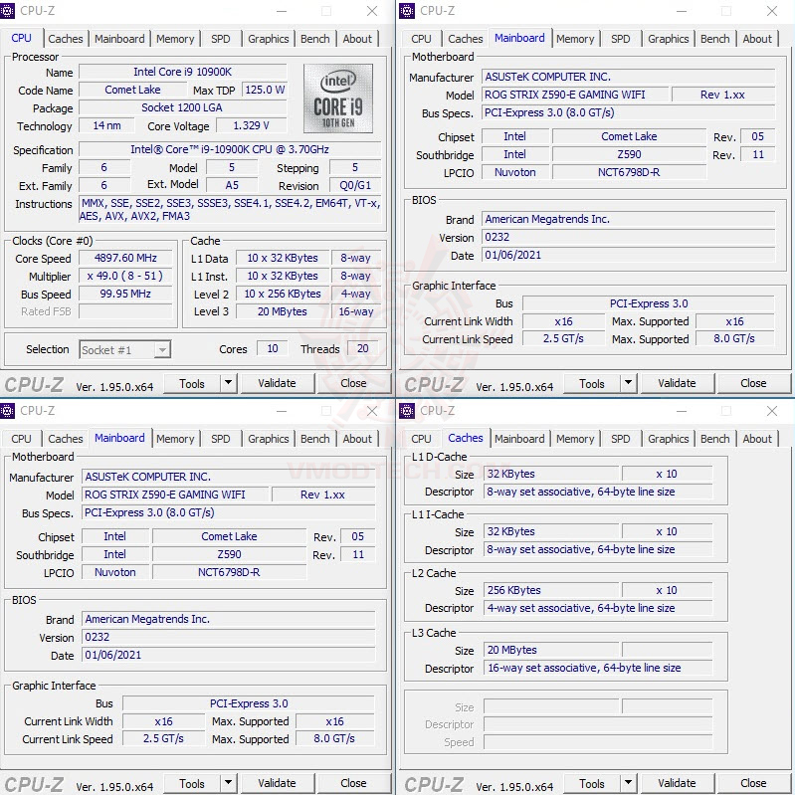Click the Max. Supported speed 8.0 GT/s in the top-right window
Screen dimensions: 795x795
[734, 338]
